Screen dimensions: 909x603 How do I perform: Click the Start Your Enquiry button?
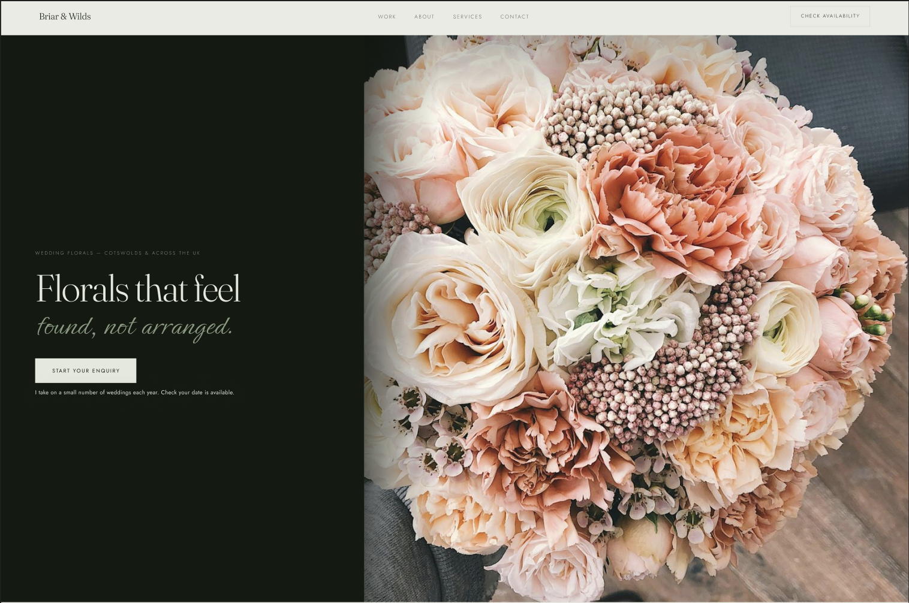click(x=86, y=370)
